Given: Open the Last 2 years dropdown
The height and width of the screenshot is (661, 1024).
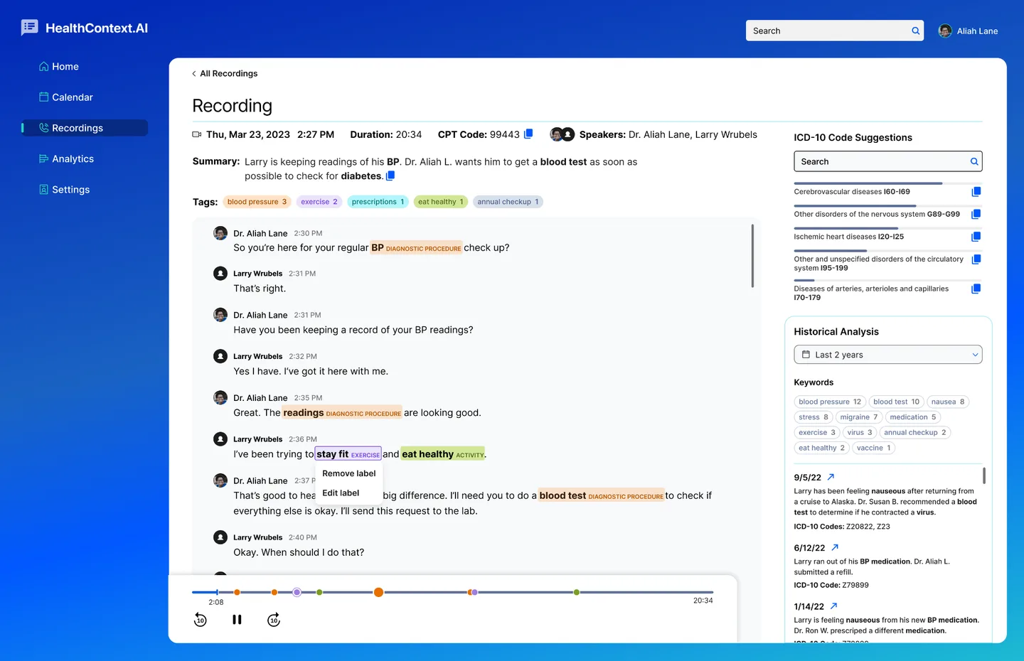Looking at the screenshot, I should pyautogui.click(x=887, y=354).
